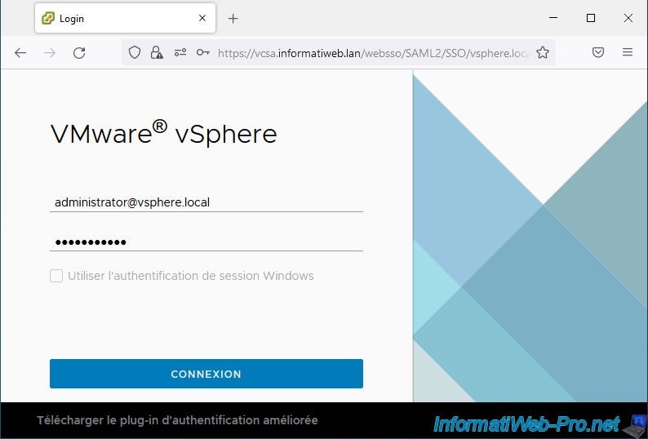Open Télécharger le plug-in d'authentification améliorée link
The height and width of the screenshot is (439, 648).
click(x=177, y=420)
